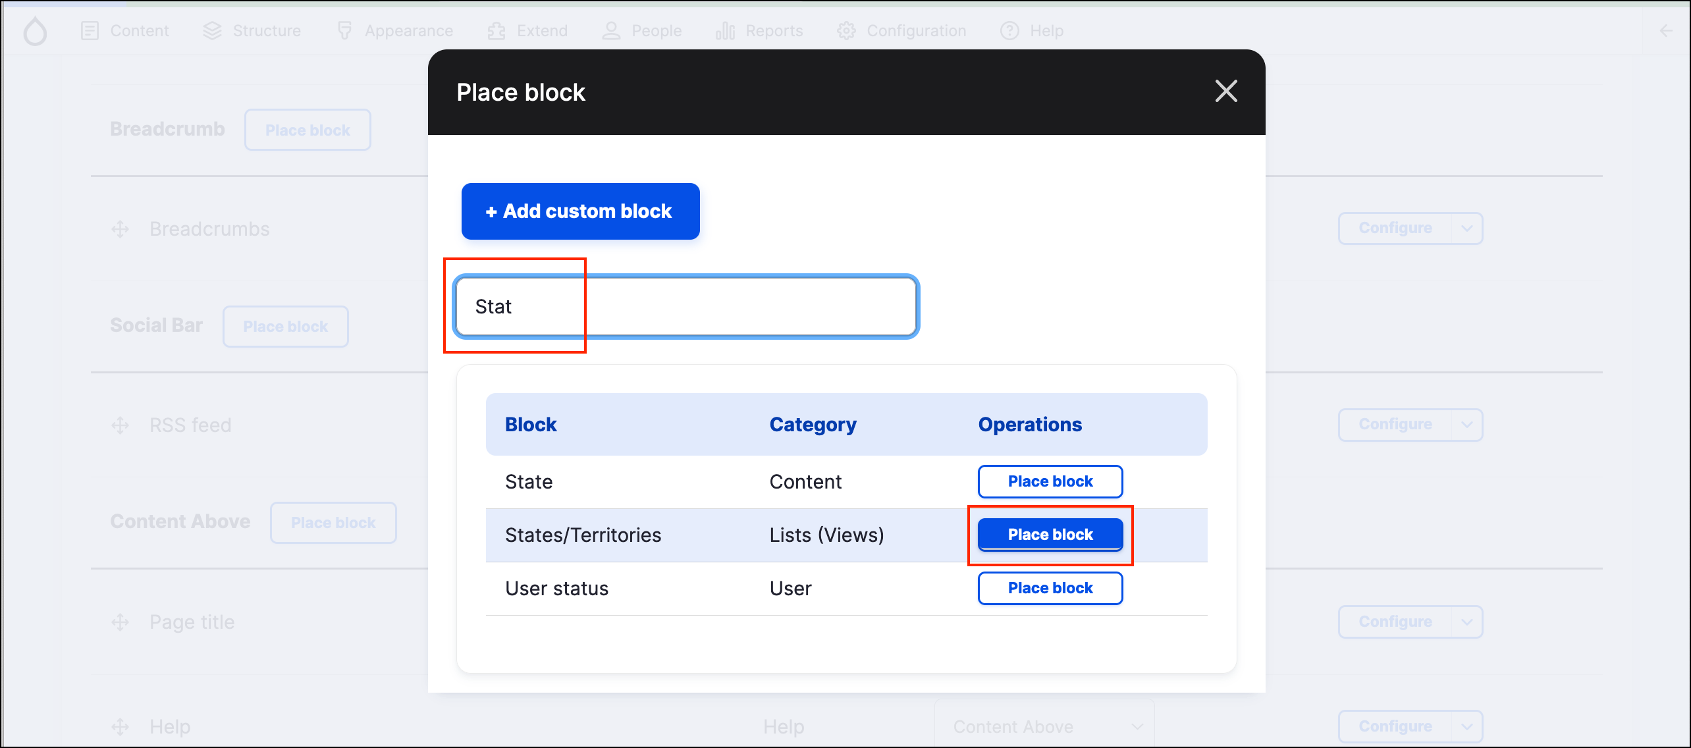1691x748 pixels.
Task: Place the State content block
Action: [x=1050, y=481]
